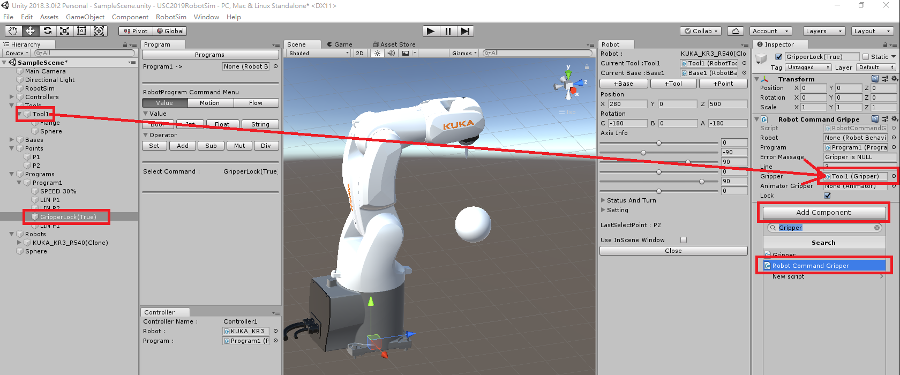
Task: Open the Gizmos dropdown
Action: [464, 53]
